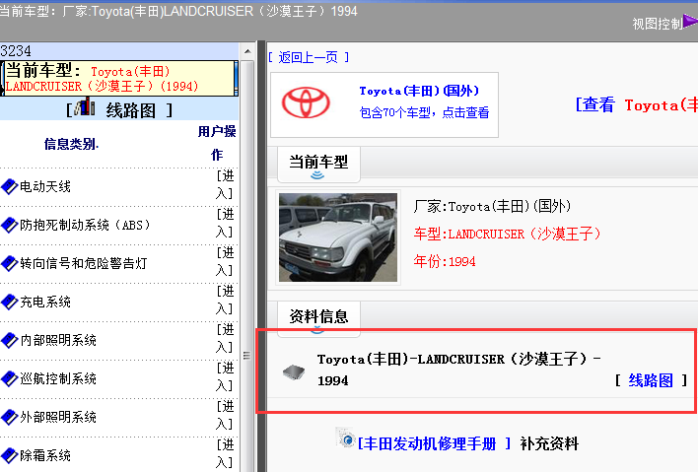Select the 当前车型 tab
This screenshot has height=472, width=698.
click(x=318, y=165)
